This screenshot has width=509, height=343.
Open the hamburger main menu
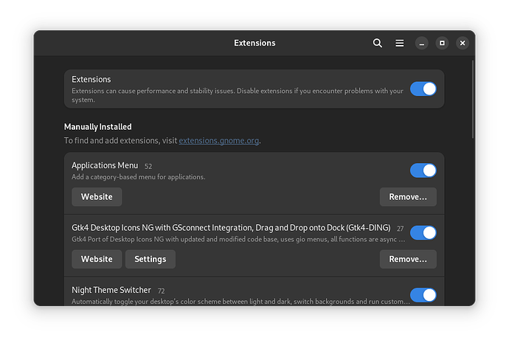pyautogui.click(x=399, y=44)
